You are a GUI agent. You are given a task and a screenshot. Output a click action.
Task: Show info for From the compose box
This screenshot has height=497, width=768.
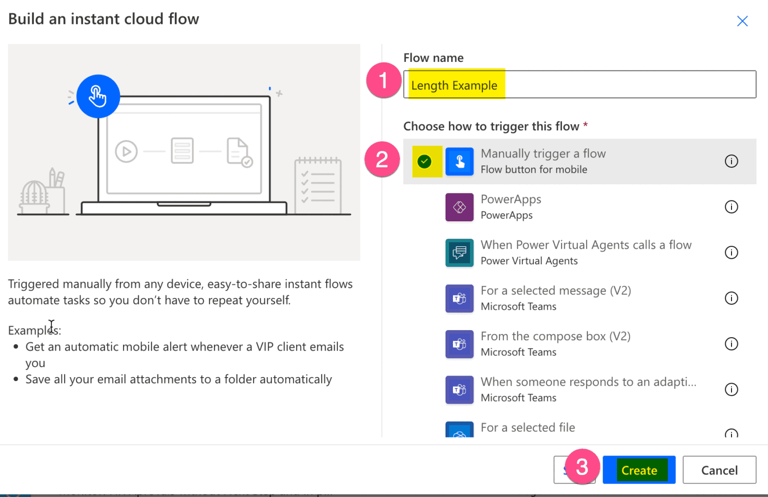point(731,344)
